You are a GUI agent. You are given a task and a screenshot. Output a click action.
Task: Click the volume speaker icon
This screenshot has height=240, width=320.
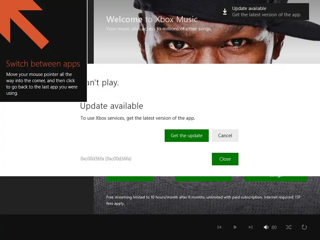[266, 227]
